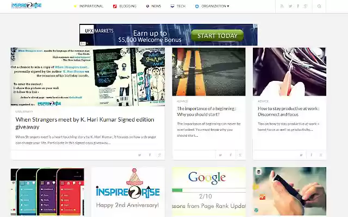The height and width of the screenshot is (217, 348).
Task: Click Advice label on beginning article
Action: coord(183,101)
